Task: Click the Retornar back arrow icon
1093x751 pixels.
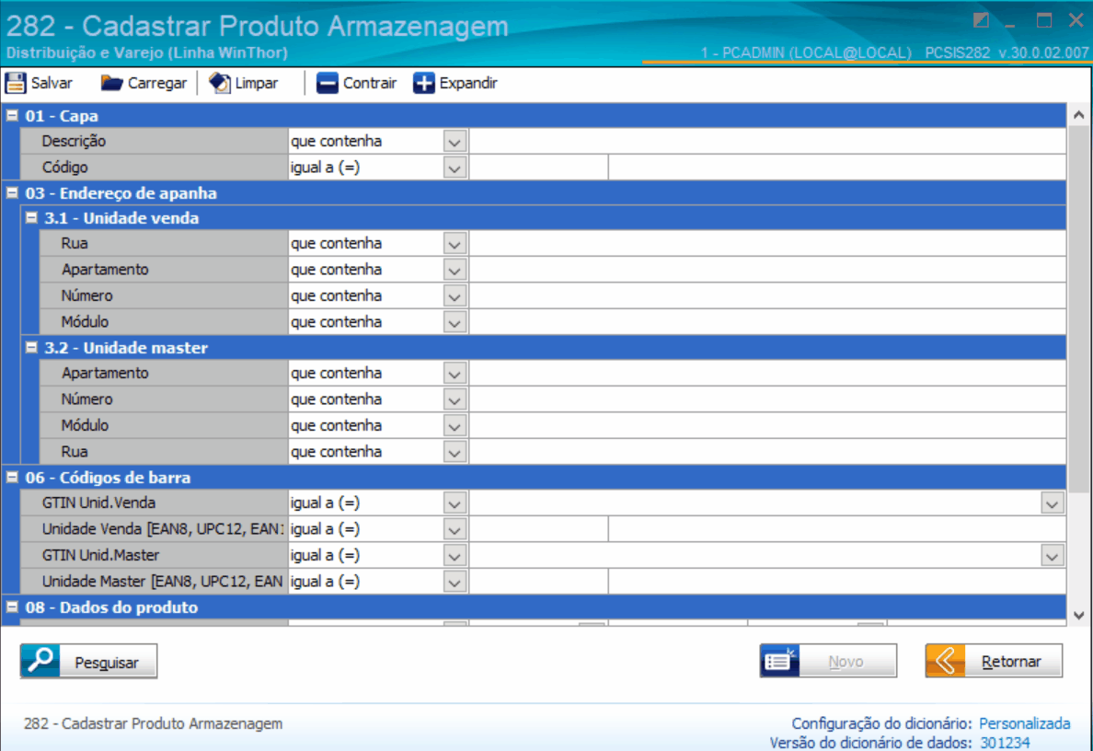Action: pyautogui.click(x=945, y=661)
